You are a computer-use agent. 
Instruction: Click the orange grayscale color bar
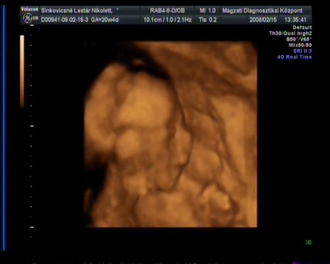(22, 71)
